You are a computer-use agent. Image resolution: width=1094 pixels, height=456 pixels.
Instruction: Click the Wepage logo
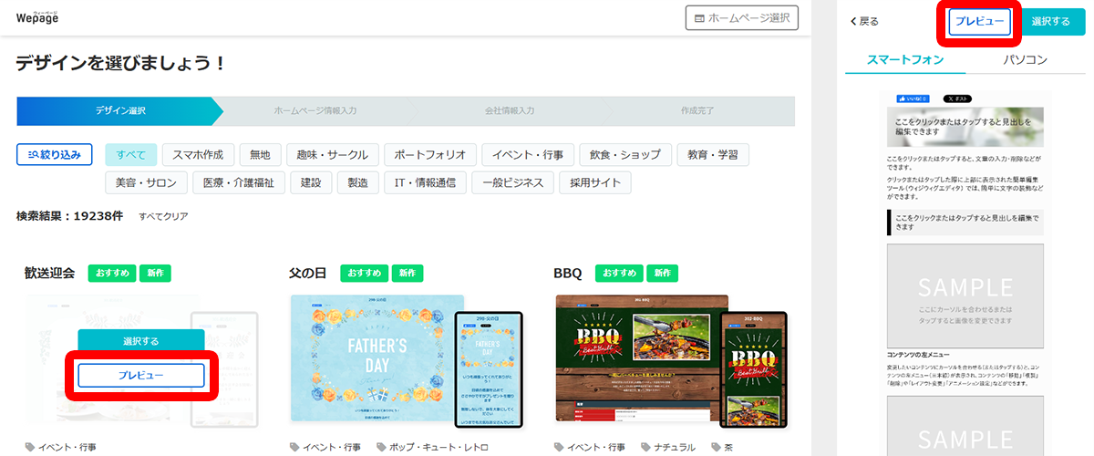(35, 16)
